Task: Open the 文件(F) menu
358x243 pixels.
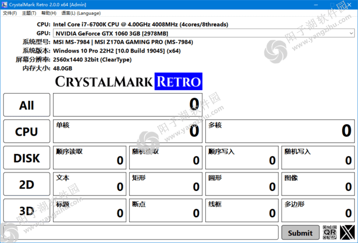Action: coord(10,13)
